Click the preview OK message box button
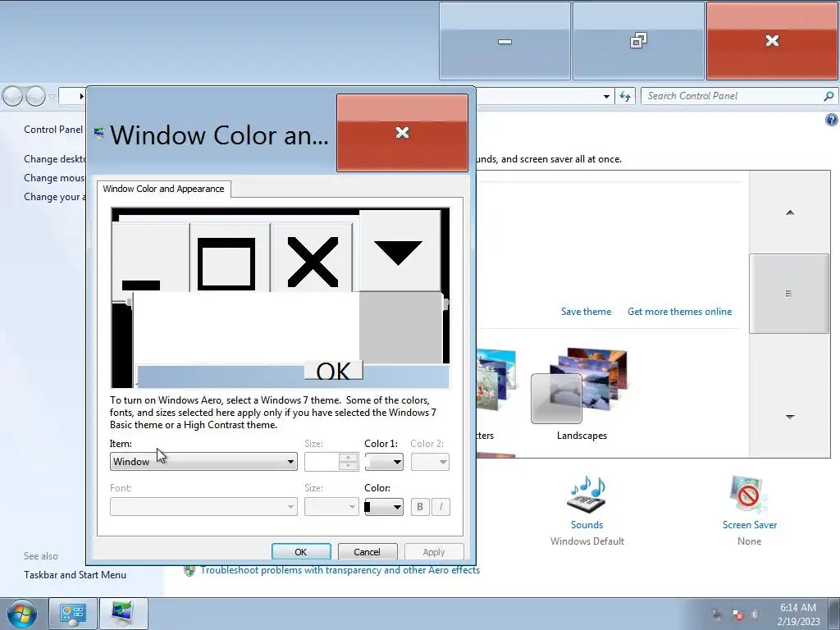840x630 pixels. [333, 370]
